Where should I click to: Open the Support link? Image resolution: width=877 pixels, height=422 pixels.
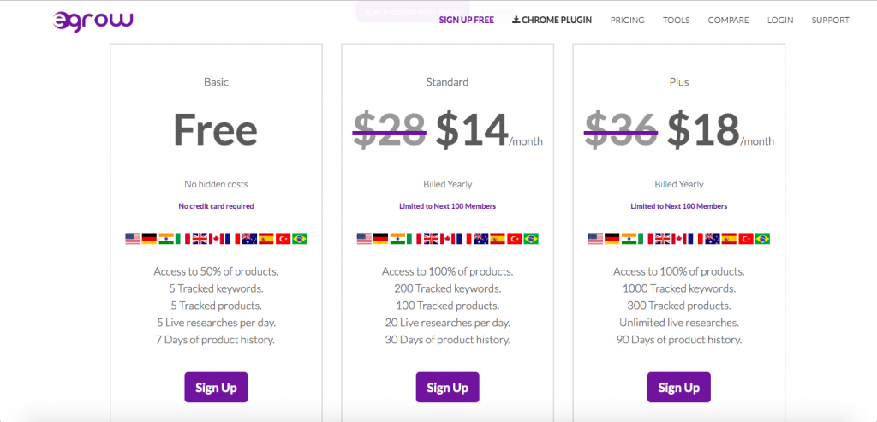830,21
